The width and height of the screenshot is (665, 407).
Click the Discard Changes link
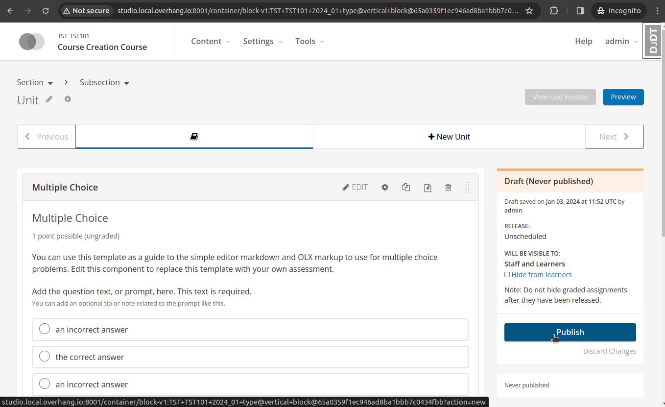610,351
